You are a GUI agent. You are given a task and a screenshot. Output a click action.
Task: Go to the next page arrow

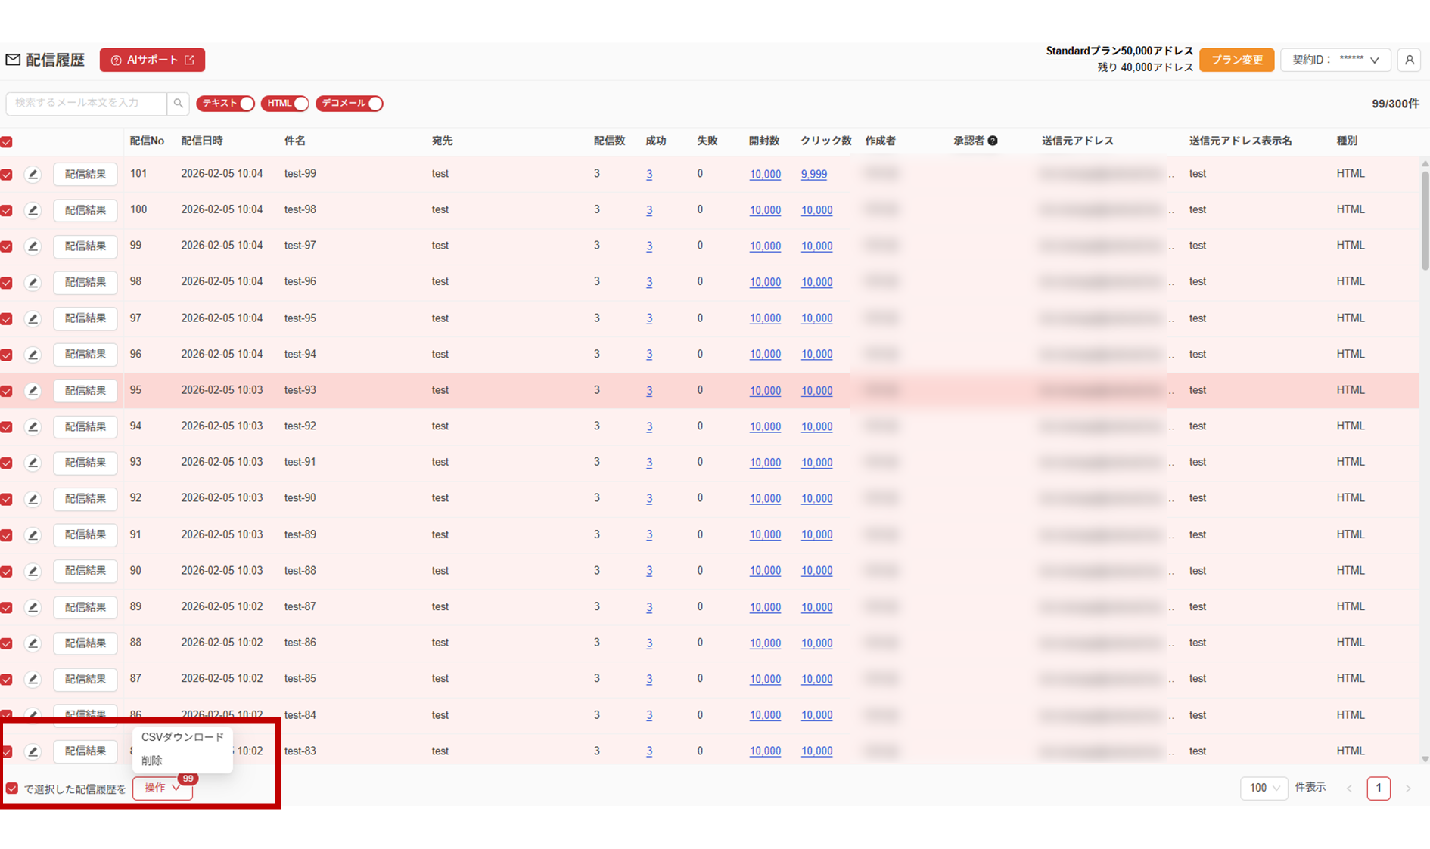(x=1408, y=789)
